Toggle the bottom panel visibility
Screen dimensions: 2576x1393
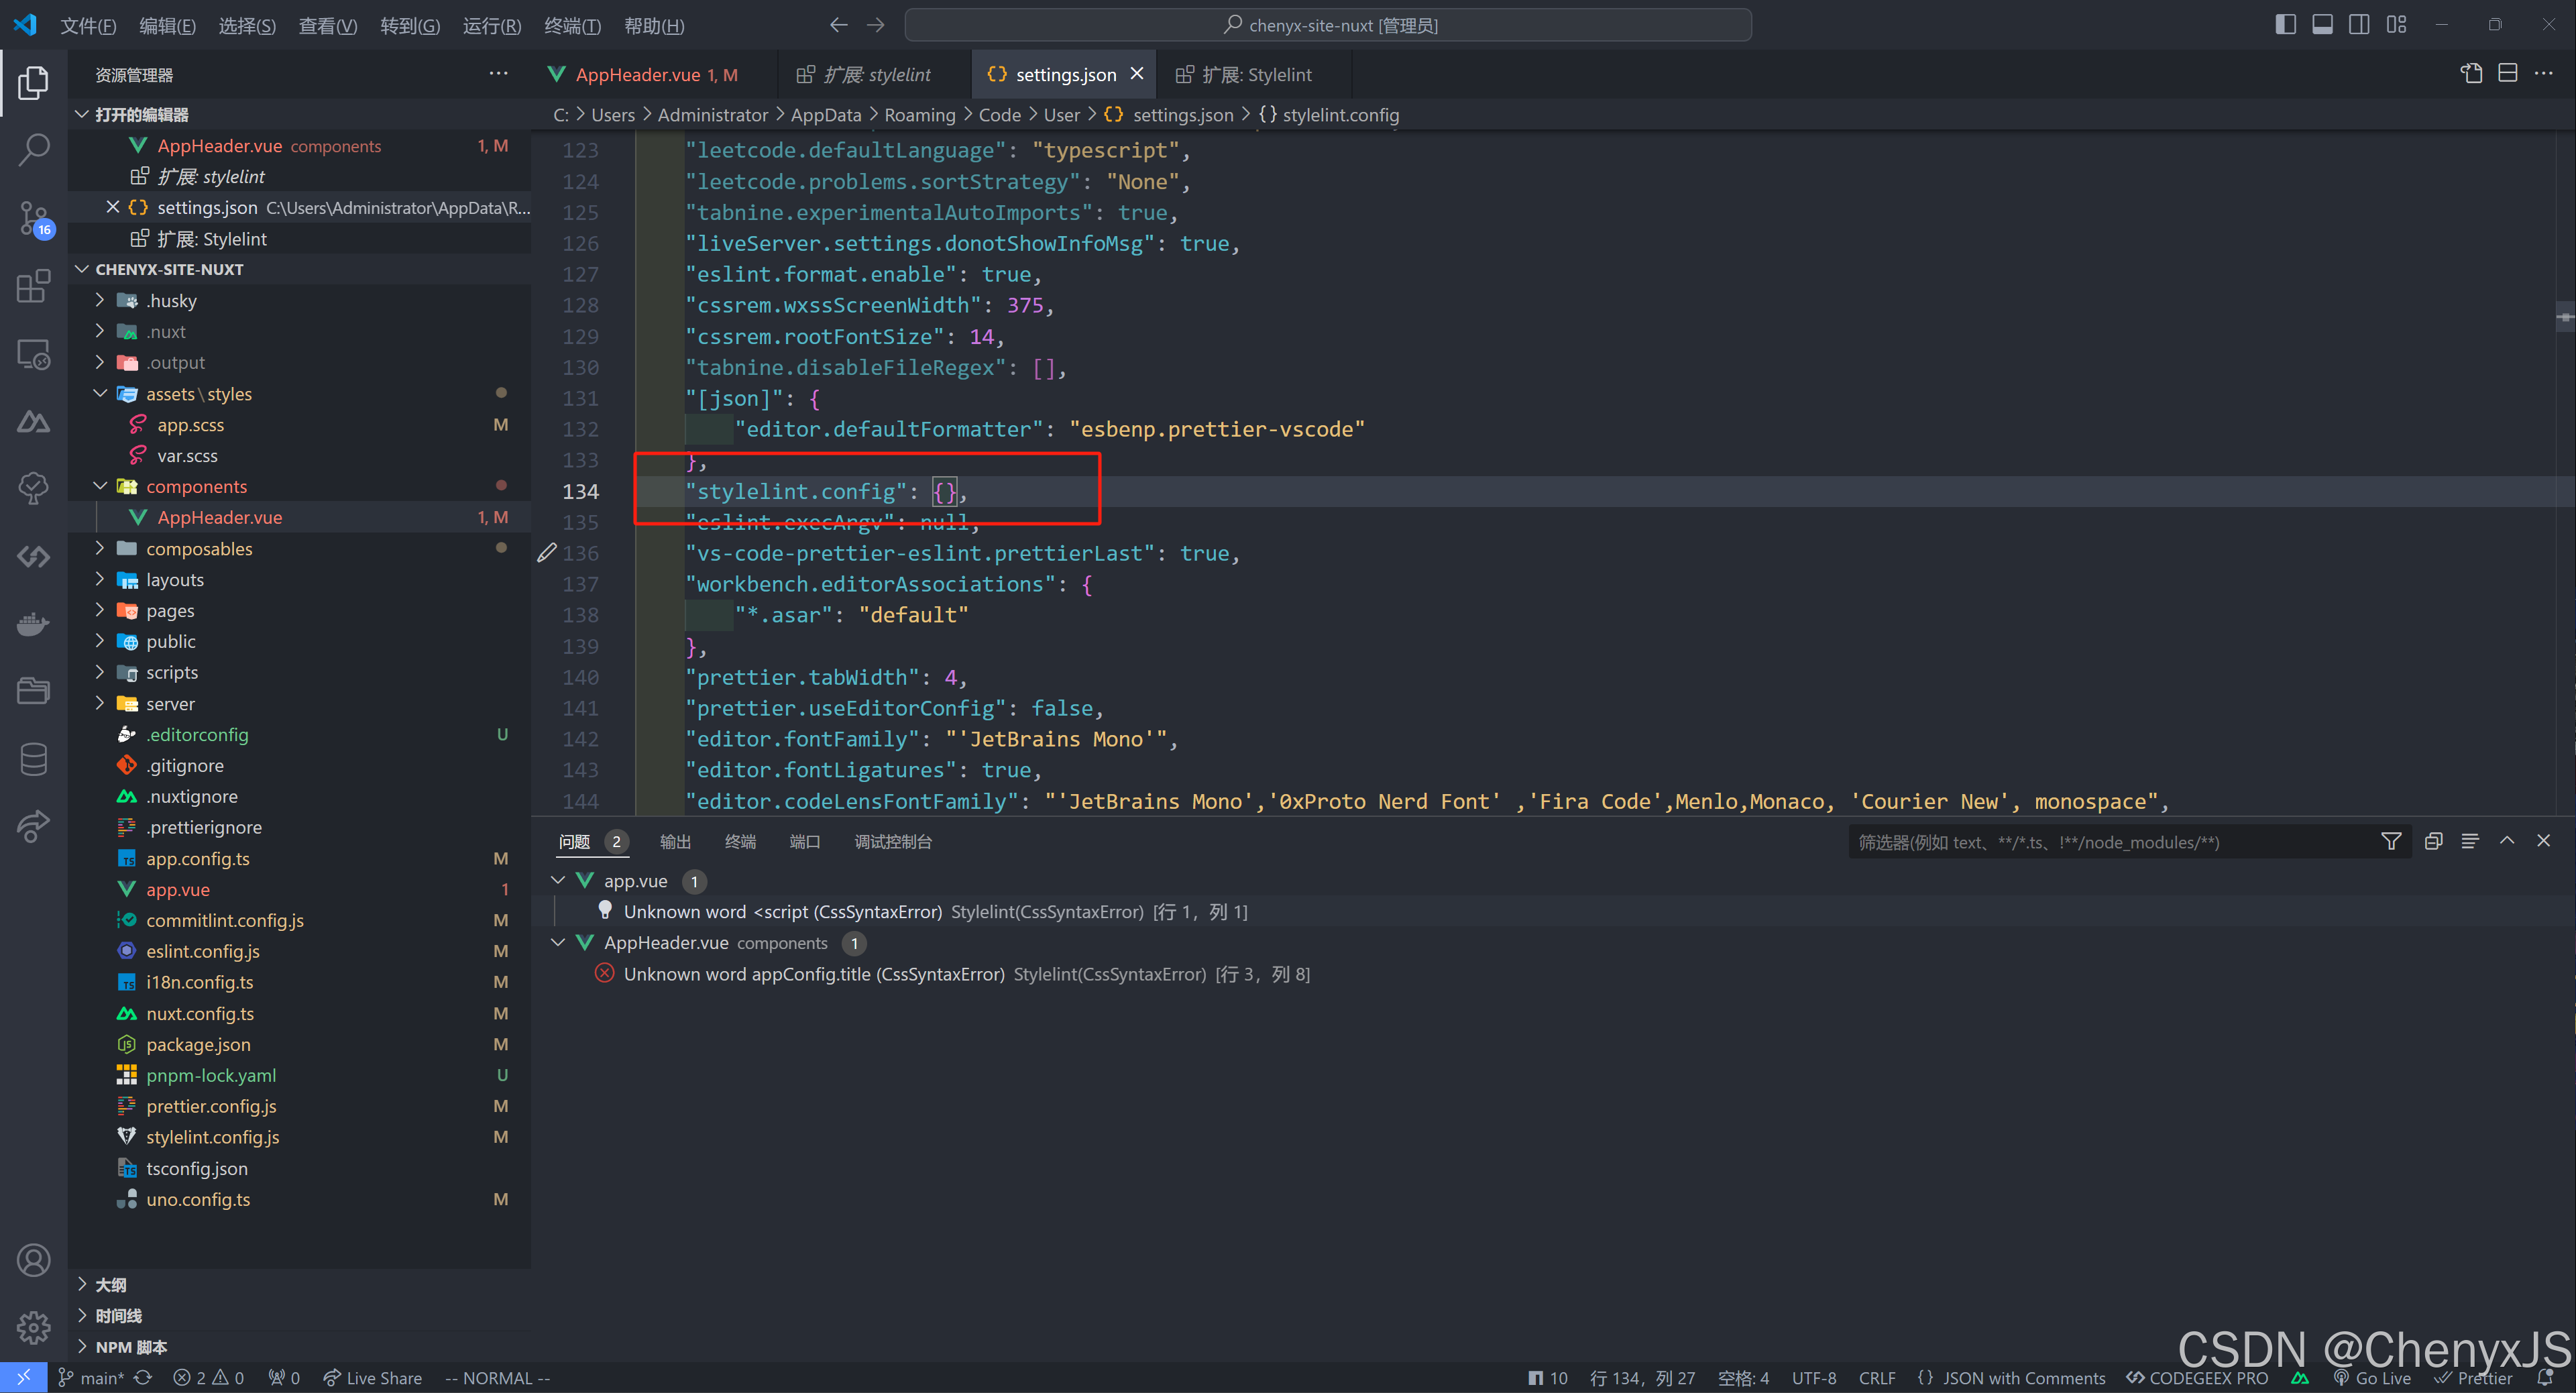2322,24
